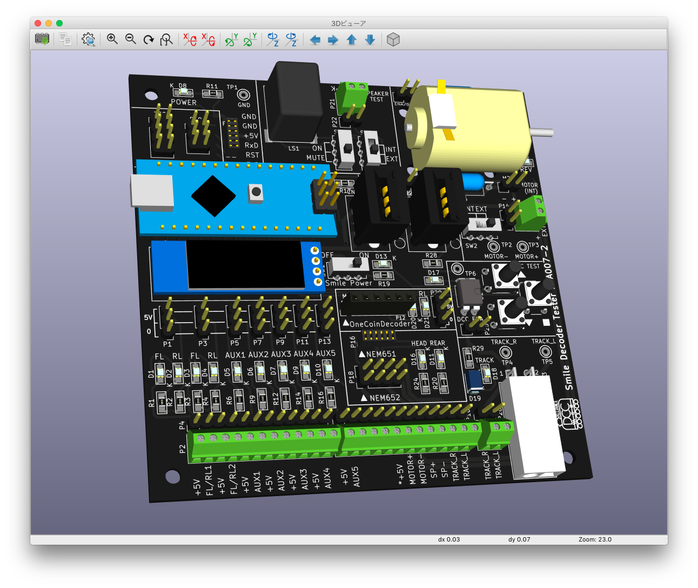Screen dimensions: 698x588
Task: Copy 3D image to clipboard
Action: (x=65, y=39)
